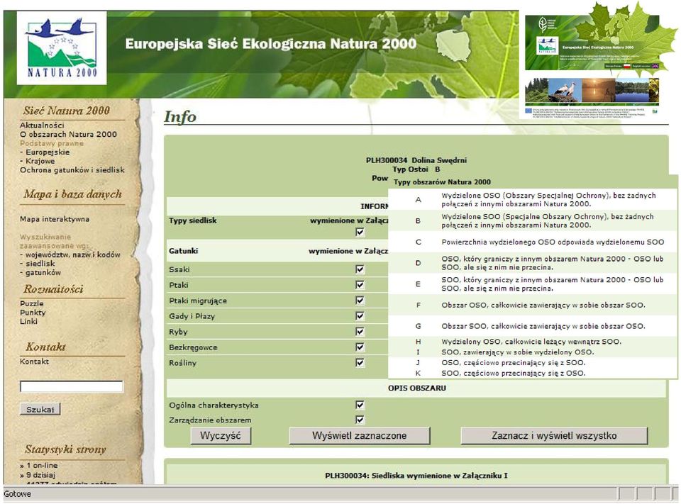The width and height of the screenshot is (681, 504).
Task: Click Europejska Sieć Ekologiczna Natura 2000 banner title
Action: coord(271,44)
